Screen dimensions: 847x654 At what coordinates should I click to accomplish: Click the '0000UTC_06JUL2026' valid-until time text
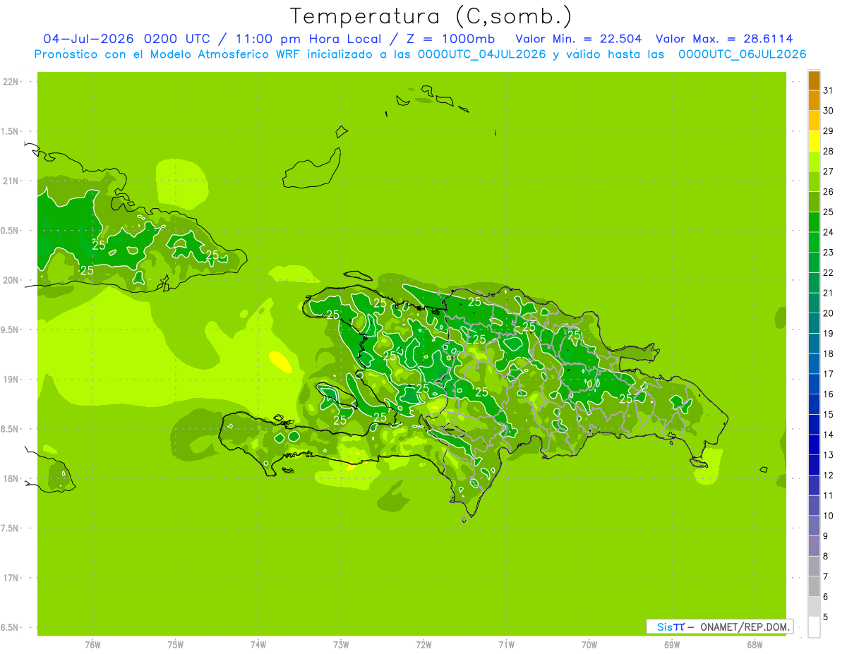click(742, 54)
